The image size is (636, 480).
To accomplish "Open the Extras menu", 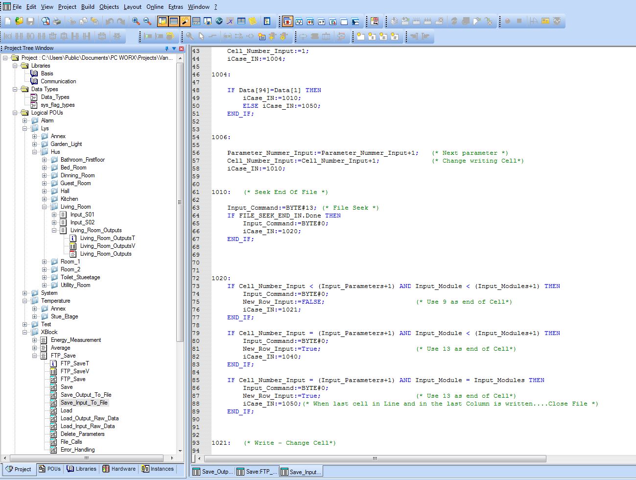I will [x=176, y=7].
